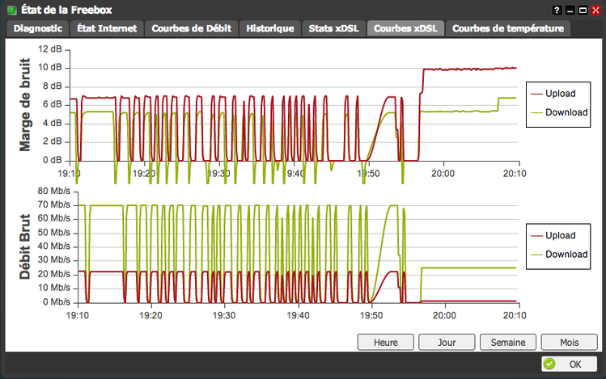Open the Historique tab
The height and width of the screenshot is (379, 606).
click(269, 28)
